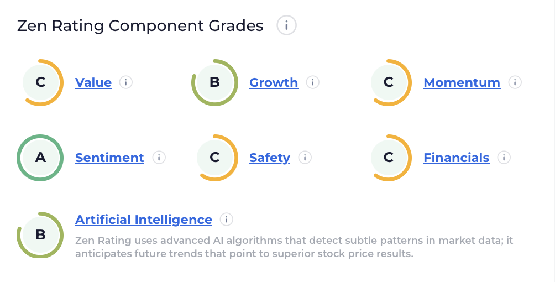Open the Value info tooltip icon
The image size is (555, 282).
click(125, 82)
